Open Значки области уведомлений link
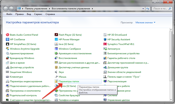 point(124,72)
